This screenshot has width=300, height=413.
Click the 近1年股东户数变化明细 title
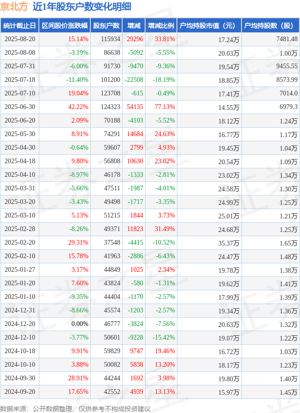tap(82, 7)
